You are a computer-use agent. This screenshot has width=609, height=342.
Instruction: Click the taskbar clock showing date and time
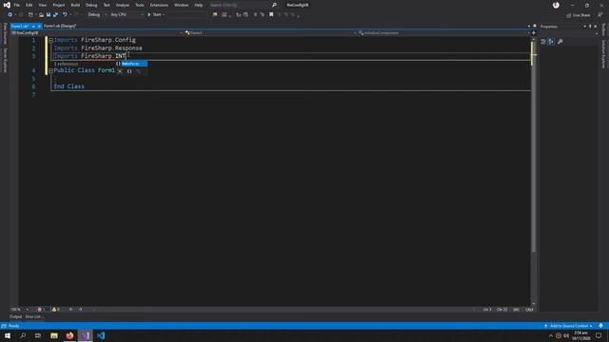pyautogui.click(x=581, y=335)
